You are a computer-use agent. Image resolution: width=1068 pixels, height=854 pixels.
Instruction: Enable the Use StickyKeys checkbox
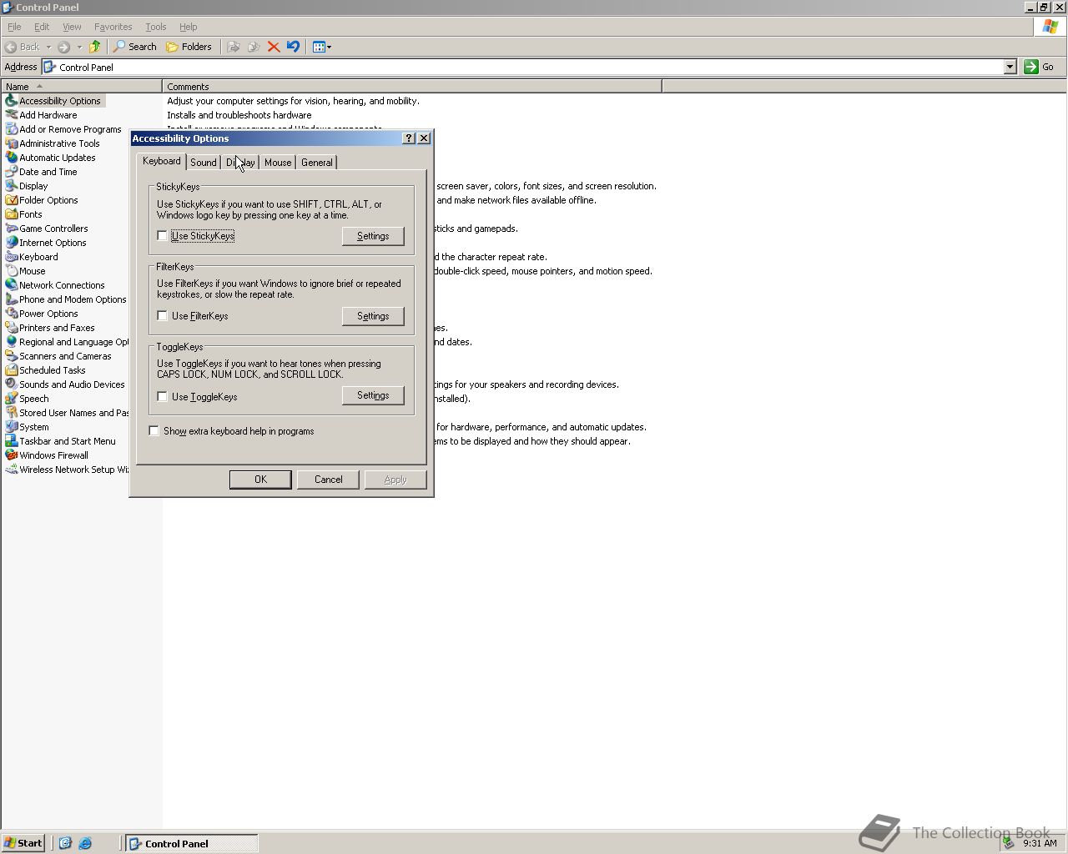tap(162, 236)
